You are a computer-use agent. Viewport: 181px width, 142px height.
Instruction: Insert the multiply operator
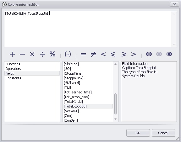click(32, 54)
